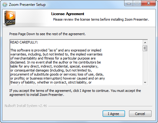Image resolution: width=158 pixels, height=123 pixels.
Task: Click the empty scrollbar track below the thumb
Action: coord(145,66)
